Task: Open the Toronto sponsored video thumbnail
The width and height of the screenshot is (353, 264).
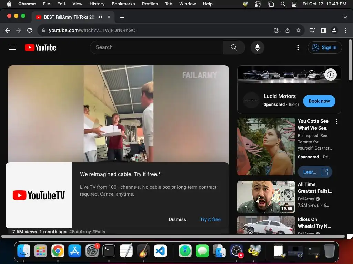Action: [x=266, y=146]
